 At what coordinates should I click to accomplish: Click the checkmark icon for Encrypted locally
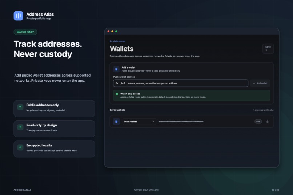pyautogui.click(x=20, y=147)
